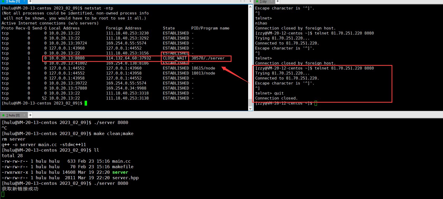
Task: Click the 'Connection closed.' line
Action: click(x=276, y=98)
